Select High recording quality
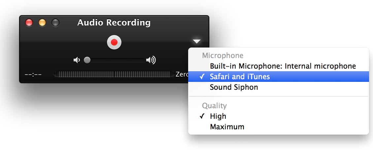This screenshot has width=373, height=165. click(279, 116)
